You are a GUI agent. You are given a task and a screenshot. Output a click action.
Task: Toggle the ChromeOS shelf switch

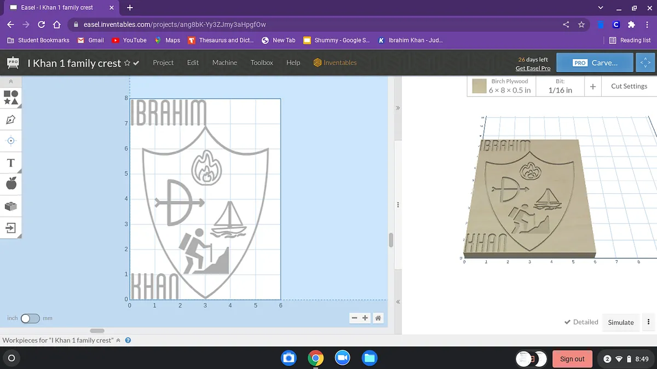[531, 359]
